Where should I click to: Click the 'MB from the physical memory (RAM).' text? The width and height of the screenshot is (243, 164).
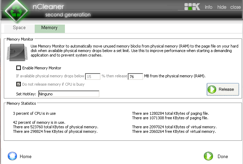pyautogui.click(x=175, y=76)
